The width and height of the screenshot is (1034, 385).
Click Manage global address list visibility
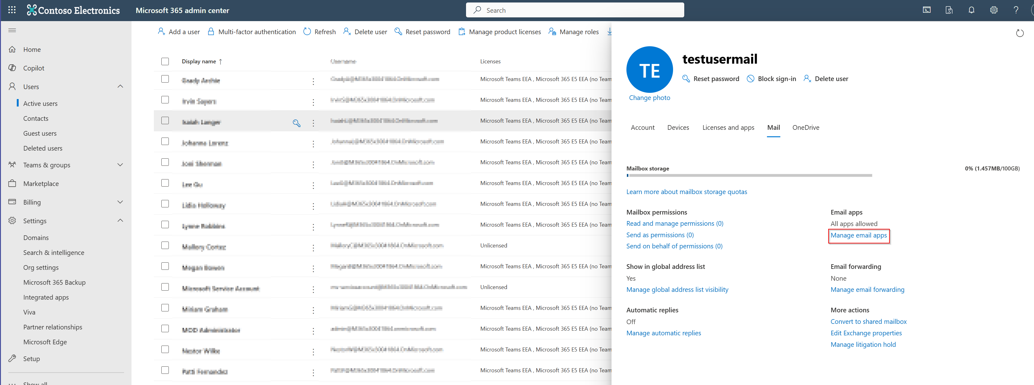tap(677, 289)
